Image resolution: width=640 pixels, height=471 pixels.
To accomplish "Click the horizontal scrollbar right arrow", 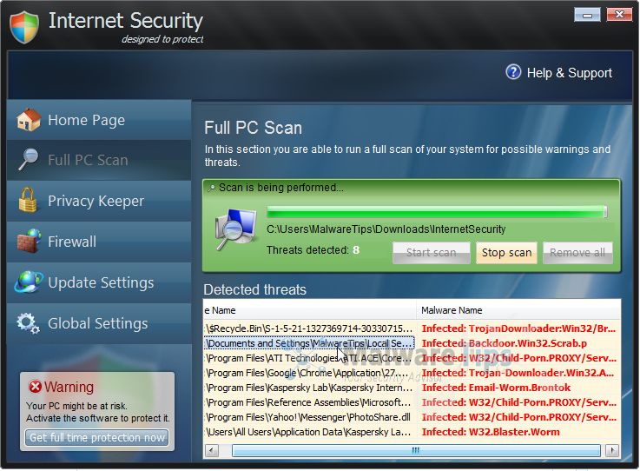I will point(613,451).
